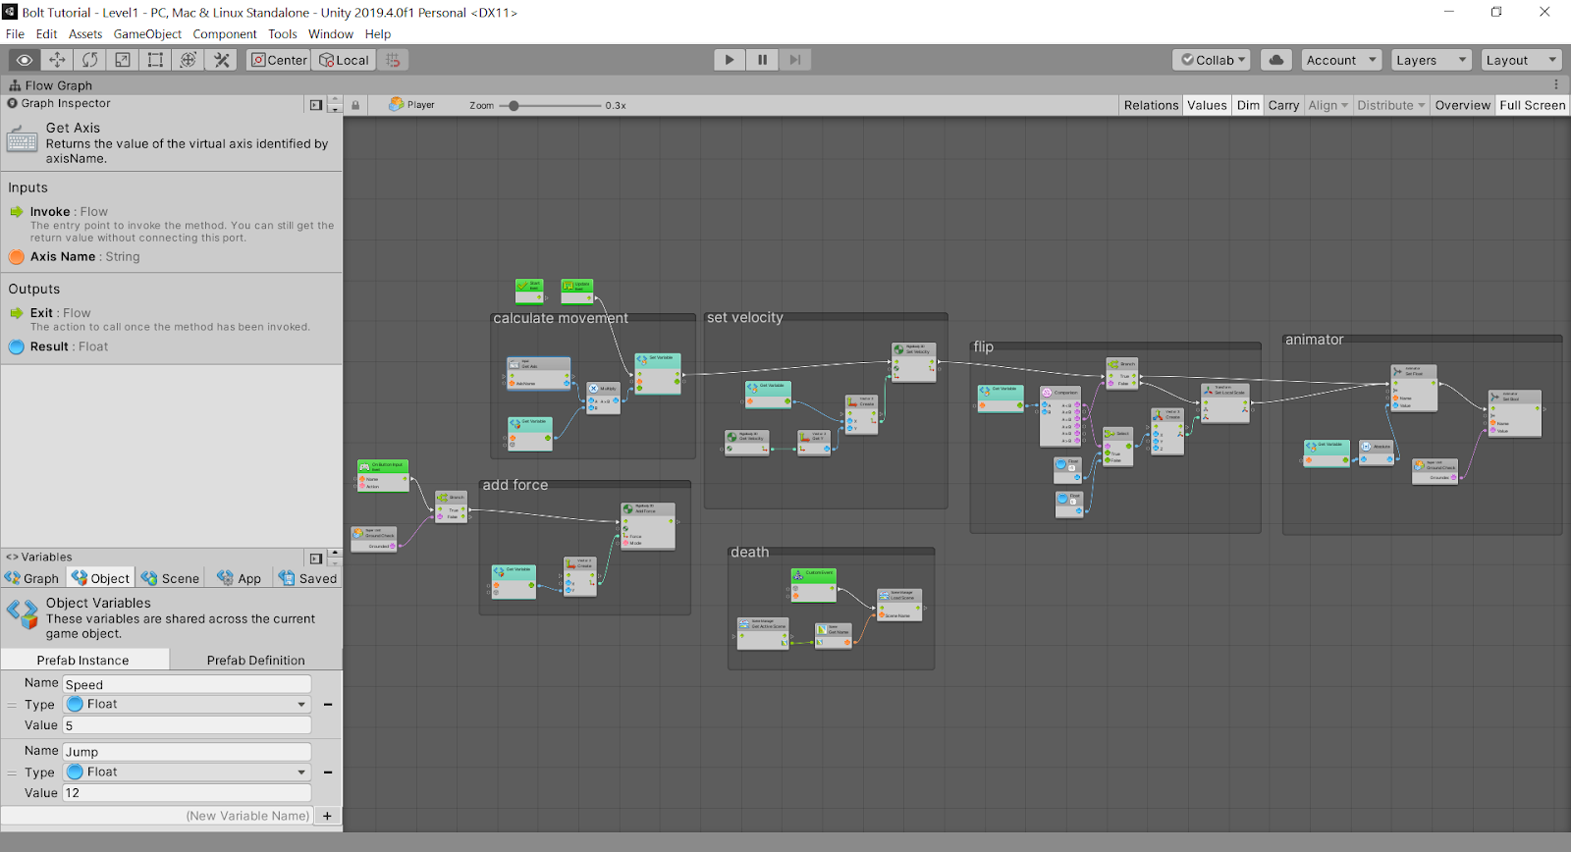Open the Layout dropdown

1521,60
